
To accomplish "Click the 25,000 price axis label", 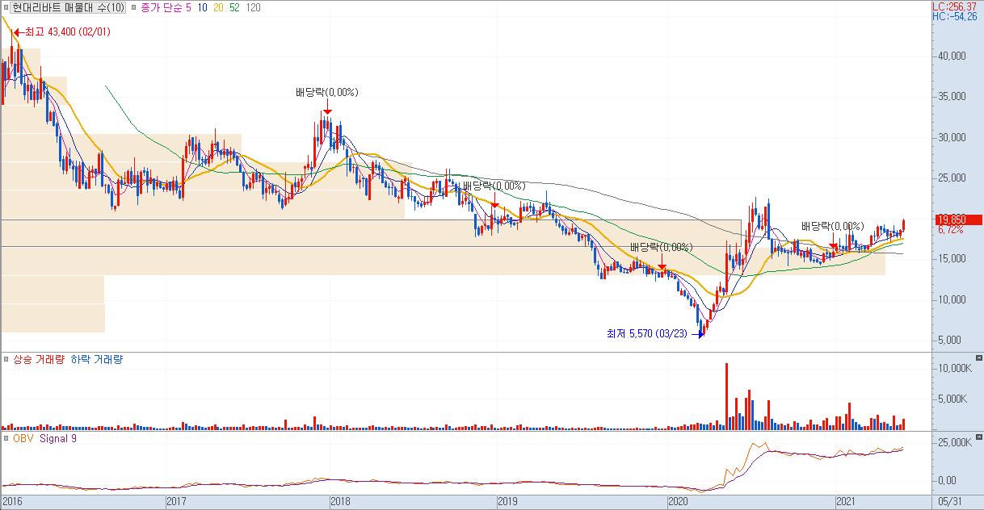I will (x=952, y=178).
